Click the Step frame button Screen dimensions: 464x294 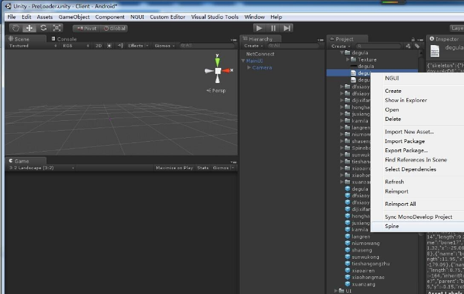287,28
